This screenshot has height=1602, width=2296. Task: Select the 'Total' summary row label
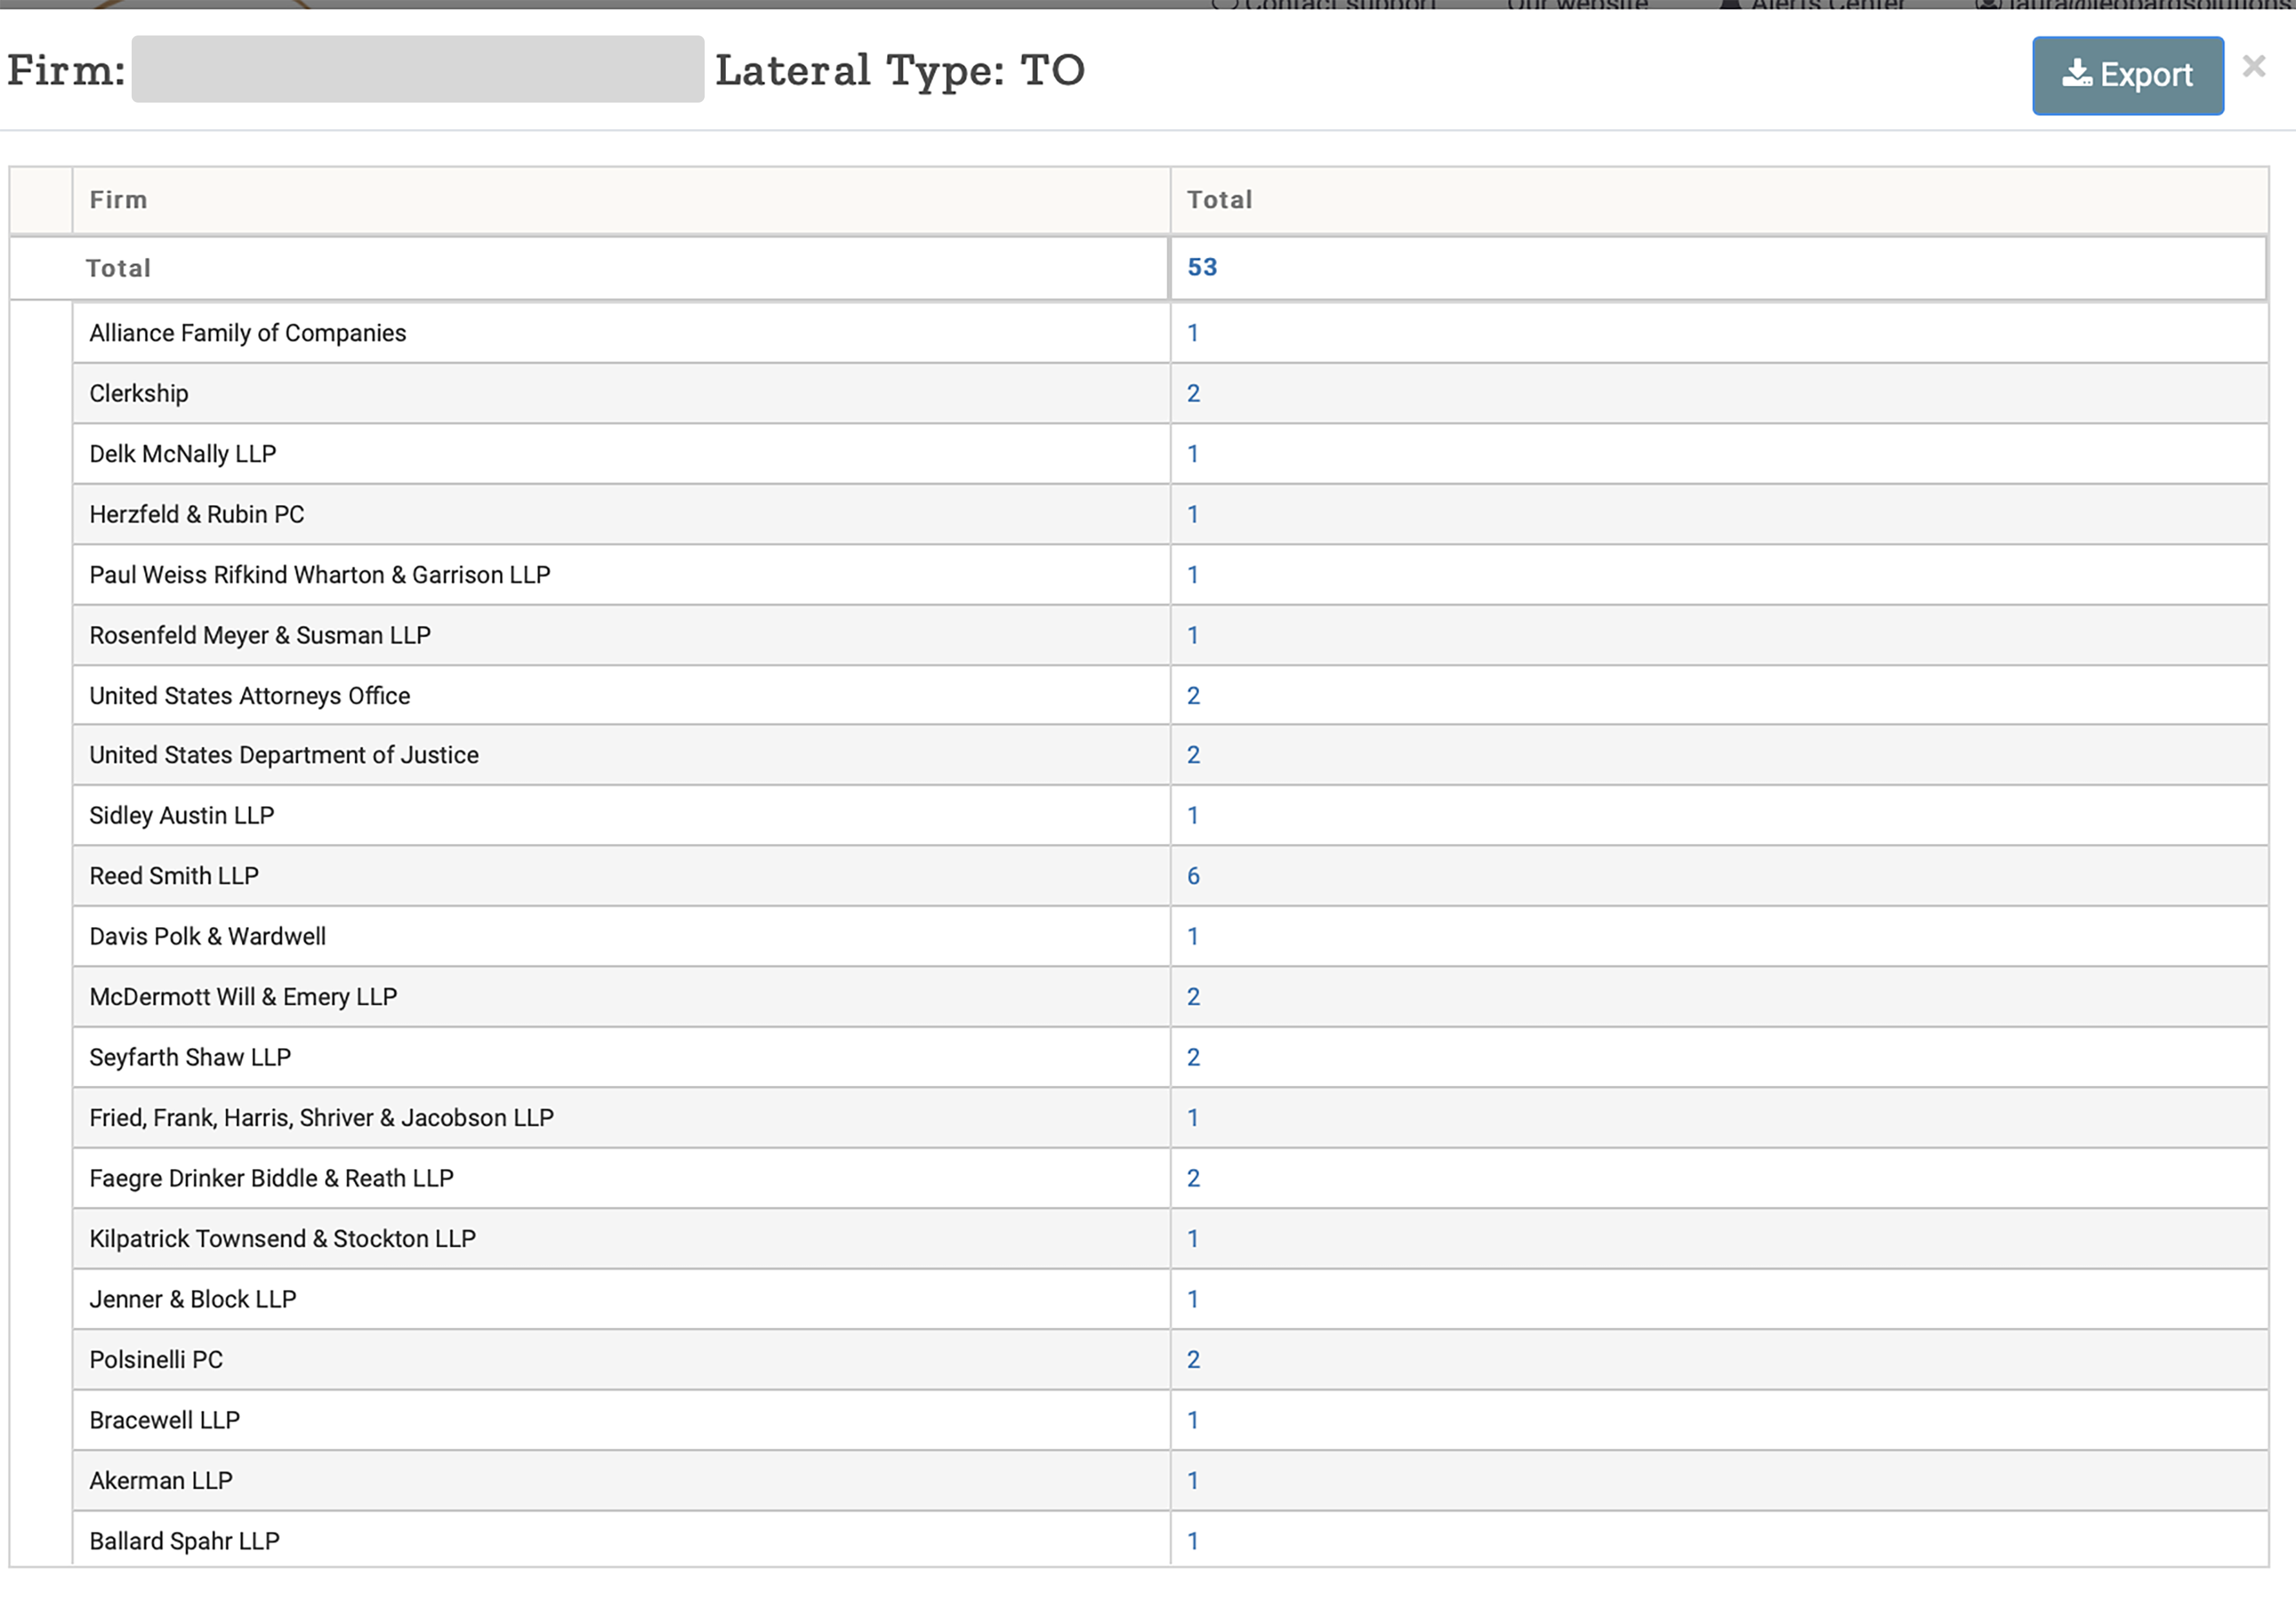tap(118, 268)
